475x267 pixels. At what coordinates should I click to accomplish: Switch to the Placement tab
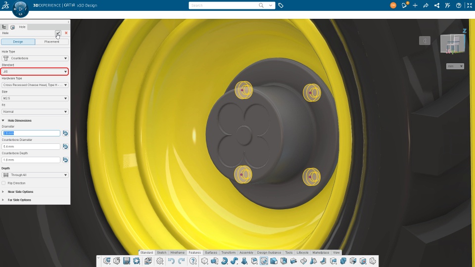coord(52,42)
